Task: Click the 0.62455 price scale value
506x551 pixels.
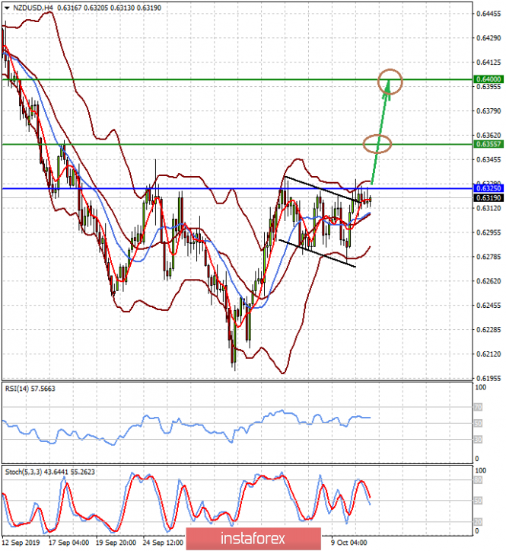Action: click(488, 306)
